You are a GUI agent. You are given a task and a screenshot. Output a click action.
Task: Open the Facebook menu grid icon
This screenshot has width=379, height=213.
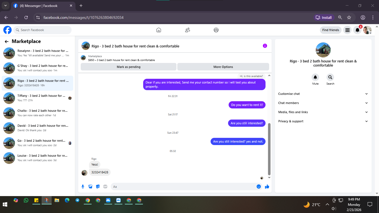[x=347, y=30]
